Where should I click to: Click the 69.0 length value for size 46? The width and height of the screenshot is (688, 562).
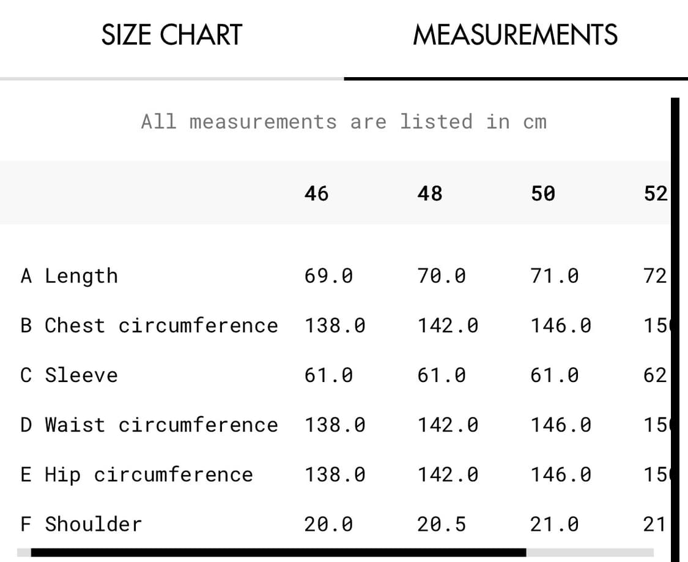[328, 276]
